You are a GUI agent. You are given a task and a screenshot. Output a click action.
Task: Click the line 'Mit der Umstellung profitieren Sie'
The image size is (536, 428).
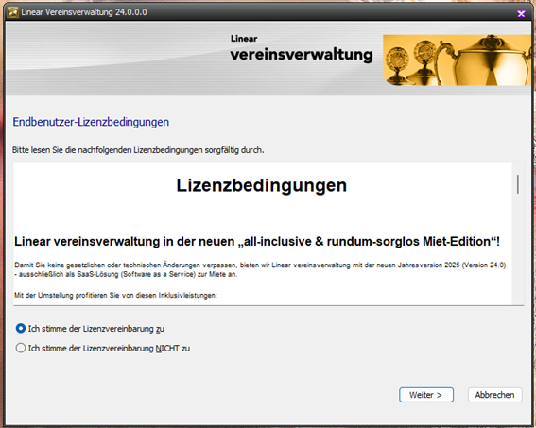click(115, 295)
